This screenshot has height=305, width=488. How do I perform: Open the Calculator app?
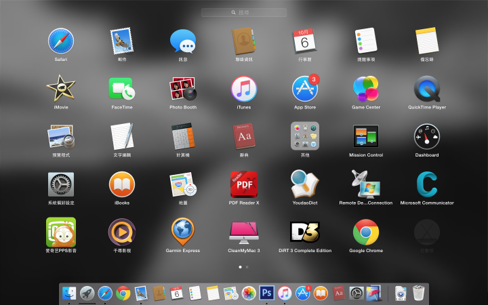183,136
